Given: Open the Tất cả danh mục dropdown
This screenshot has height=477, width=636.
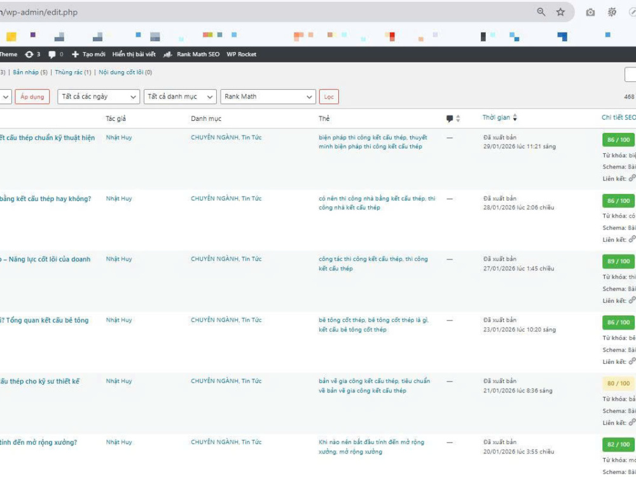Looking at the screenshot, I should 180,97.
